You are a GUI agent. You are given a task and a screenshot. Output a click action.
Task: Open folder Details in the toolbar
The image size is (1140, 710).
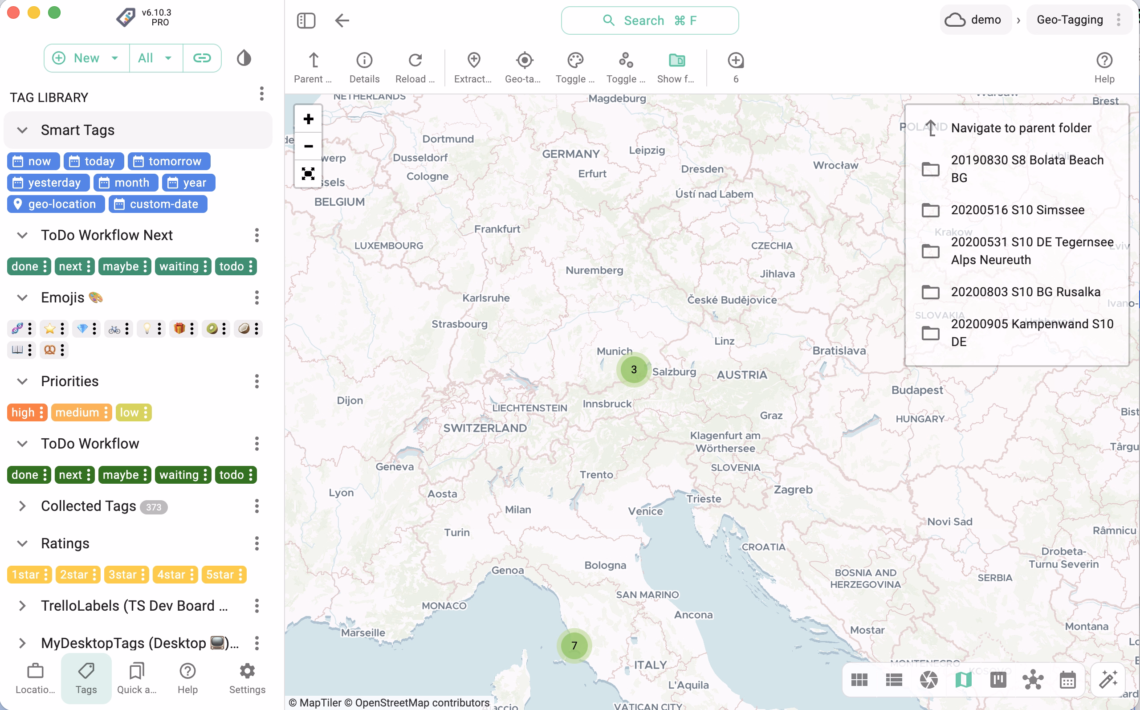pos(364,68)
